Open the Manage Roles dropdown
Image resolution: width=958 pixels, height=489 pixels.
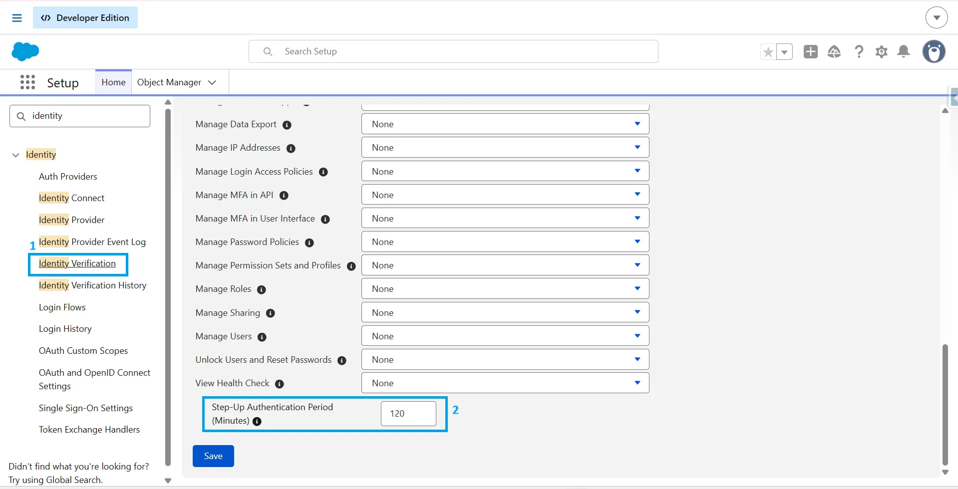click(x=505, y=289)
